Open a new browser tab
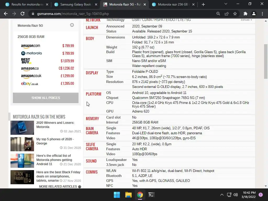Viewport: 268px width, 201px height. [x=203, y=4]
